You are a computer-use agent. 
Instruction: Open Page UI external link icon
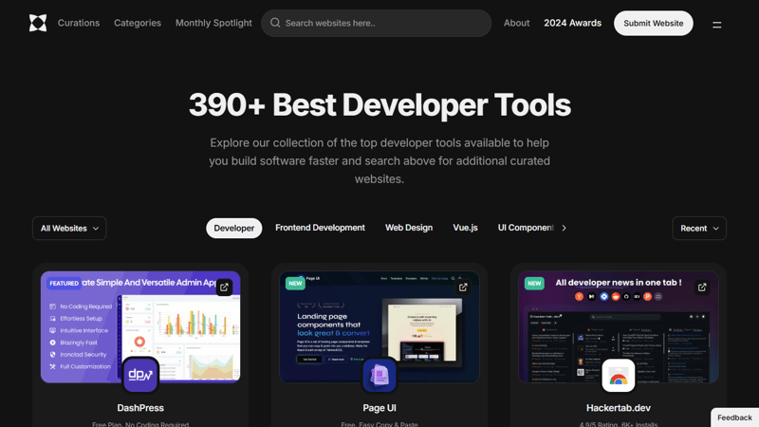coord(463,288)
